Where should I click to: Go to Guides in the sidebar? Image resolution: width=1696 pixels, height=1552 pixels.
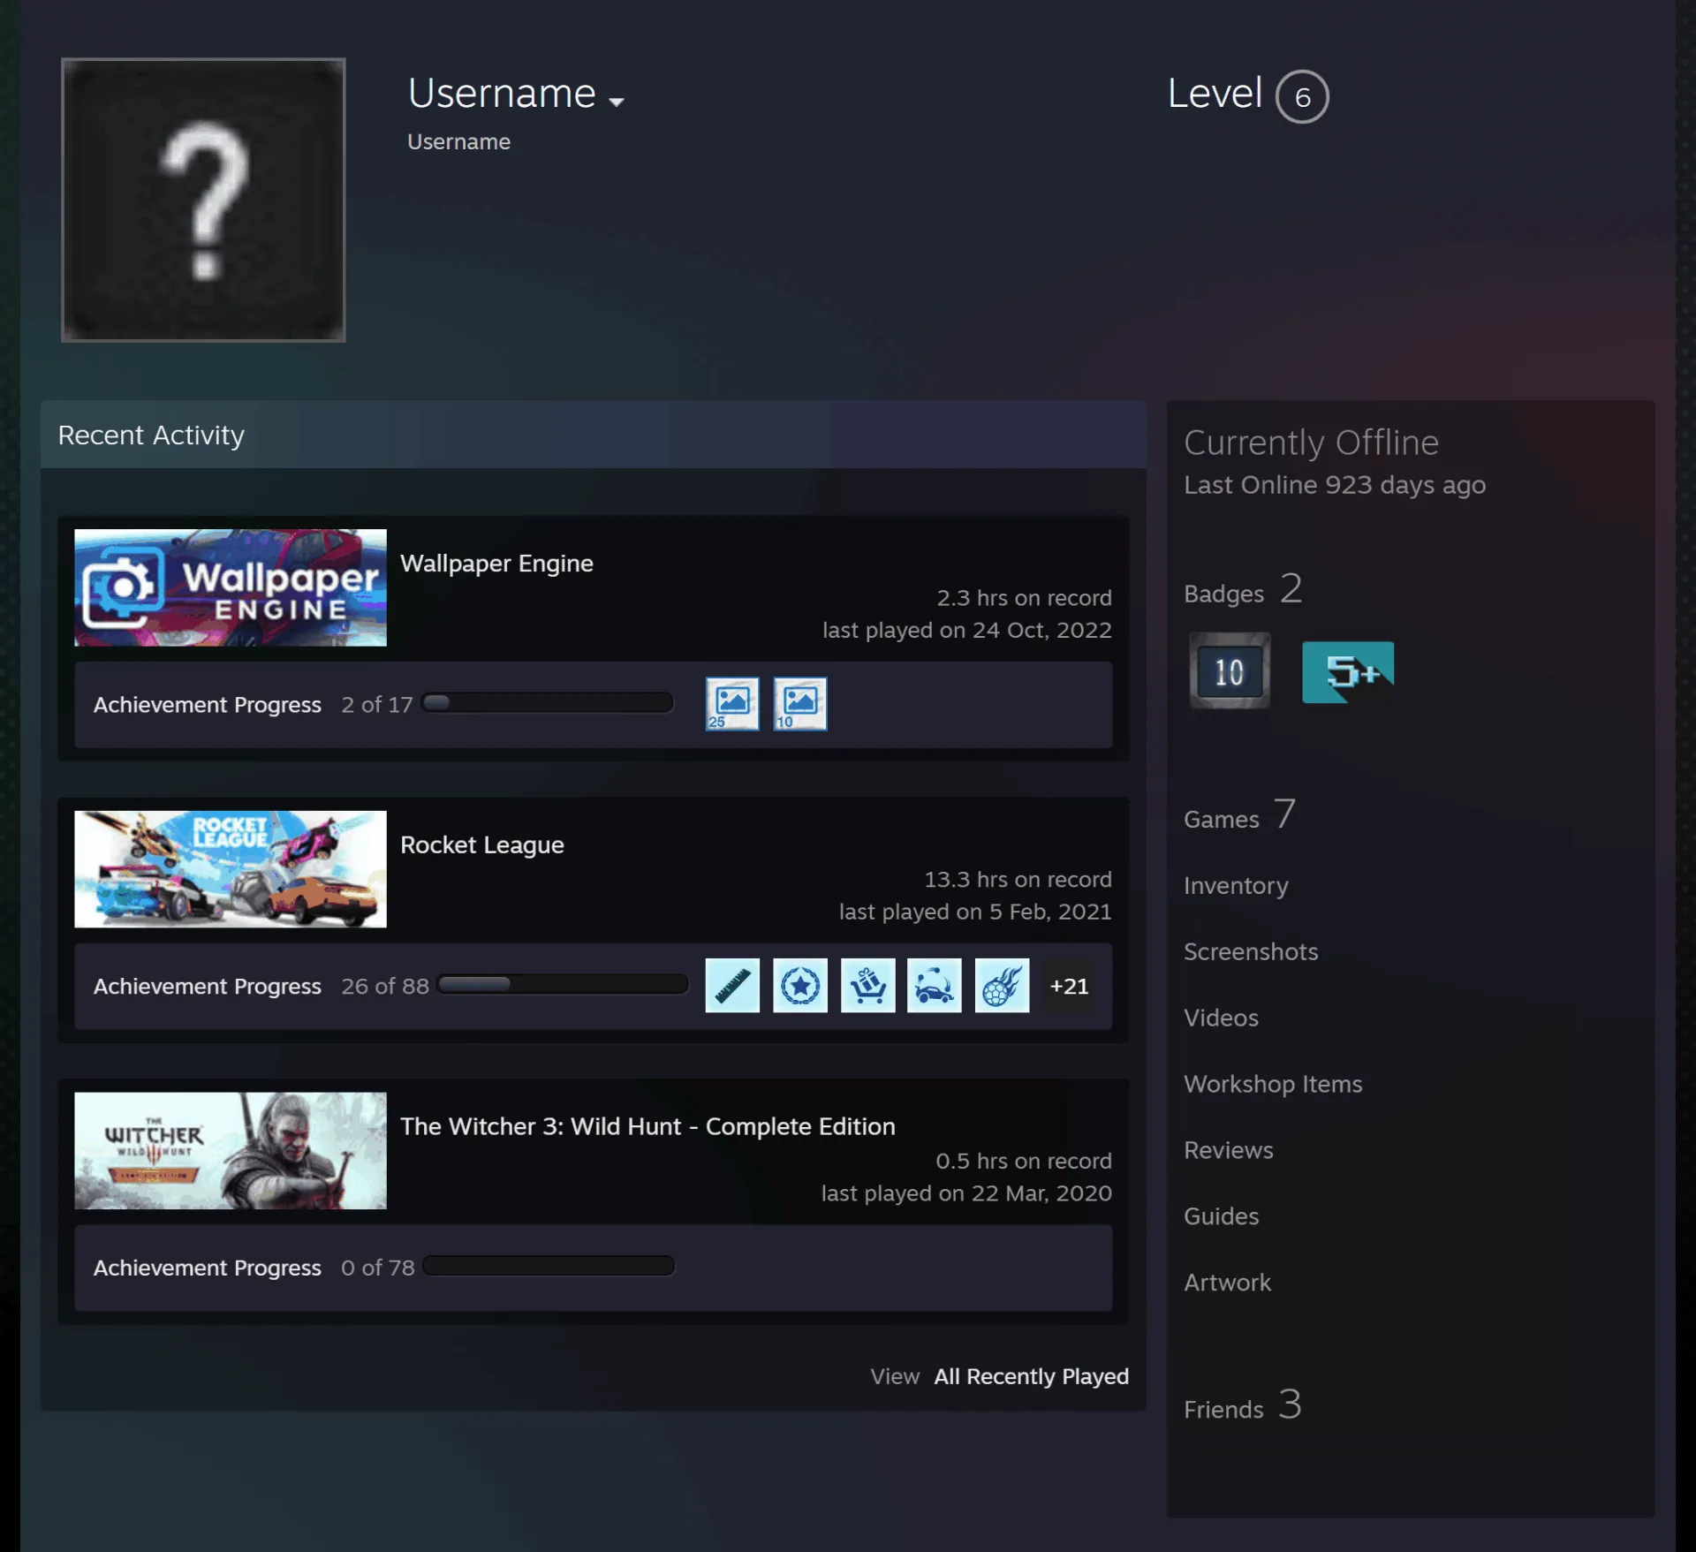pos(1222,1217)
